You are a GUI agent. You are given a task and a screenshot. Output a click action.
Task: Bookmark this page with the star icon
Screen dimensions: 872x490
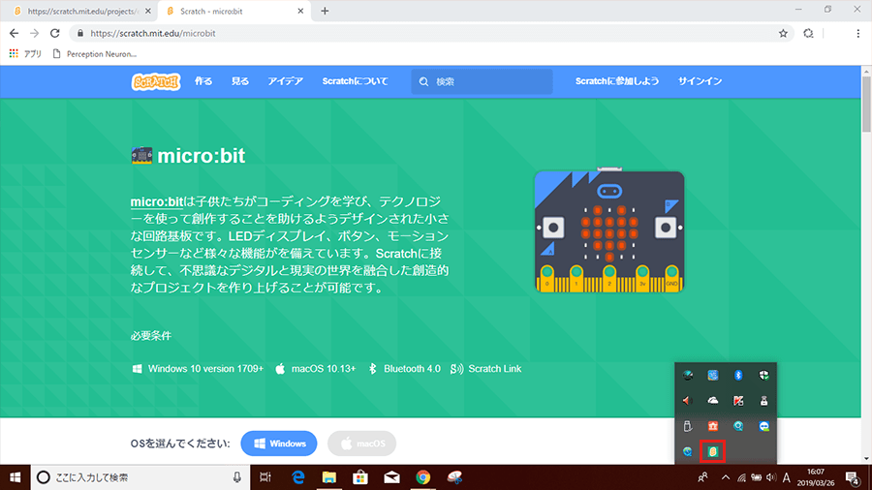pos(783,33)
